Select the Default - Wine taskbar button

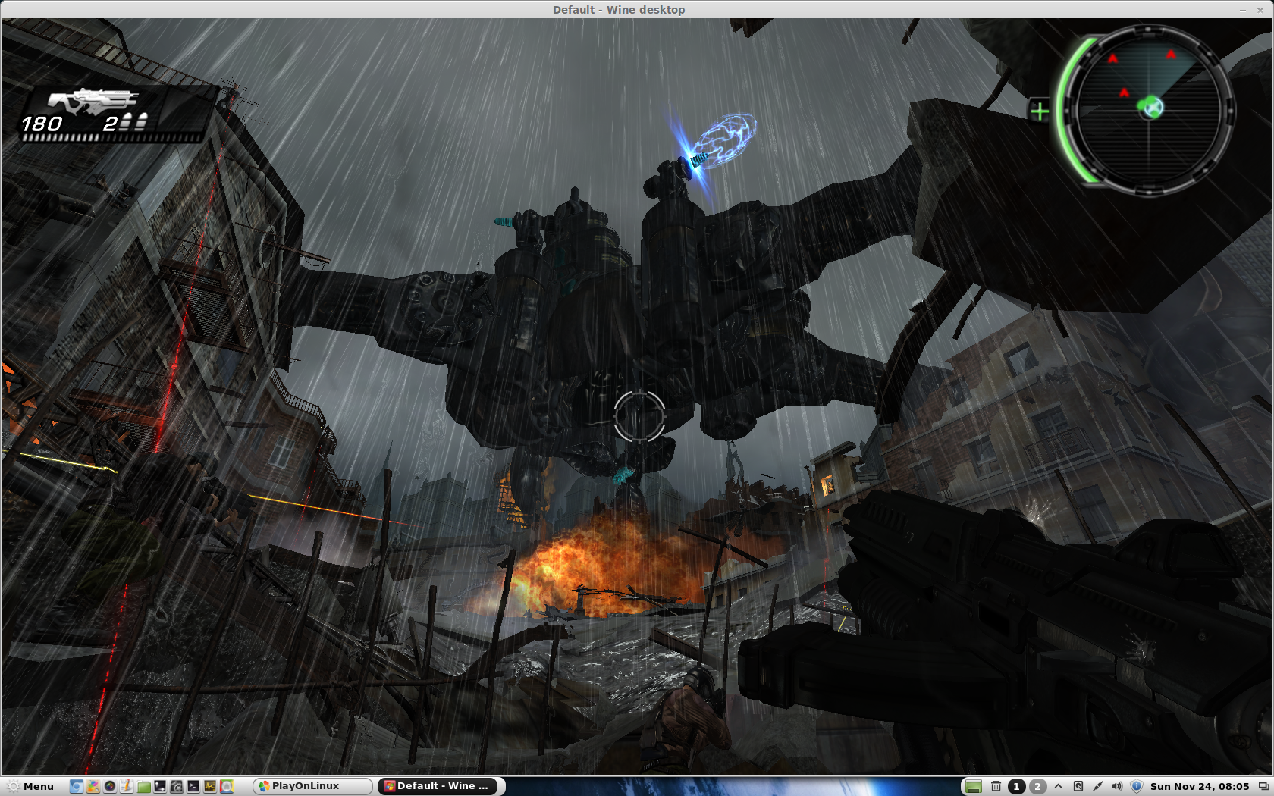438,786
